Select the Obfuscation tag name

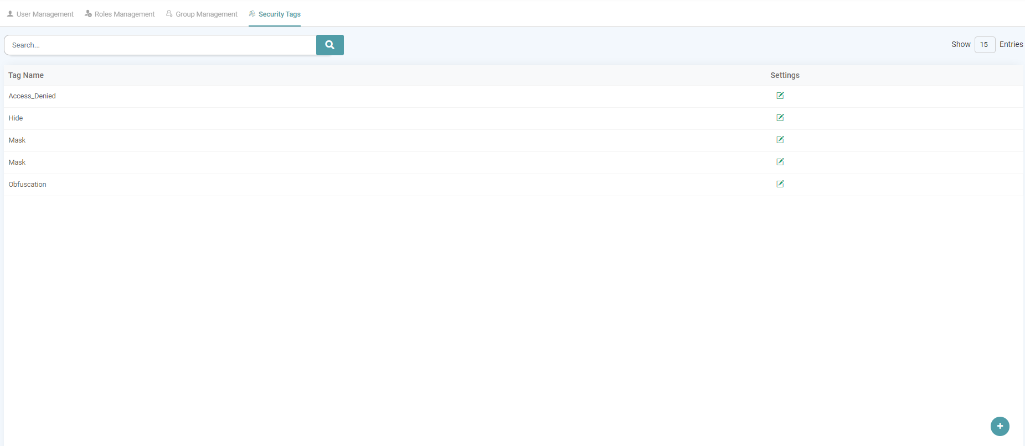coord(28,185)
